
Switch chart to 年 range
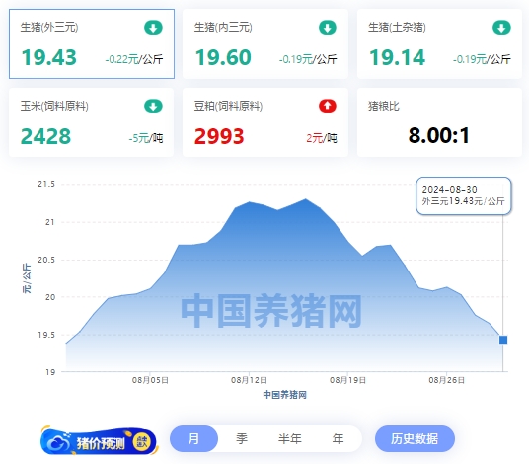(338, 438)
